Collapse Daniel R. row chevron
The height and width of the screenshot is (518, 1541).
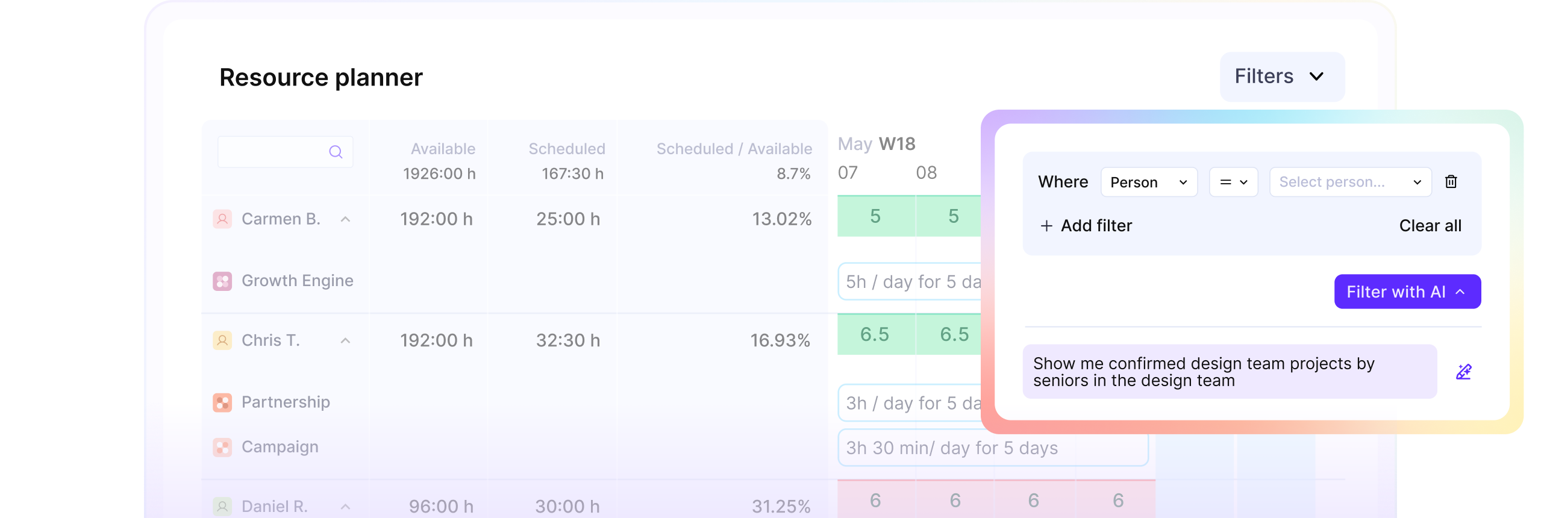[x=345, y=507]
